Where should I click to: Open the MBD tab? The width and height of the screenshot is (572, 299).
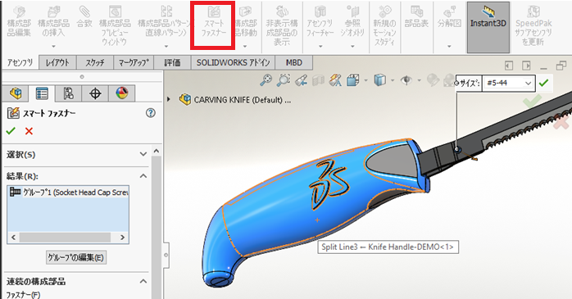click(x=294, y=62)
